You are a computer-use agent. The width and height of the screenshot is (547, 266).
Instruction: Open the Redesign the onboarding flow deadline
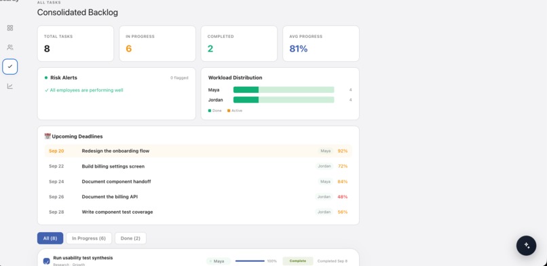click(198, 151)
